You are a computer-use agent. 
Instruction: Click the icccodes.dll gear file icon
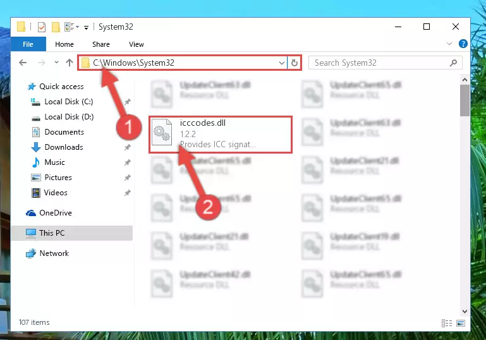[162, 132]
